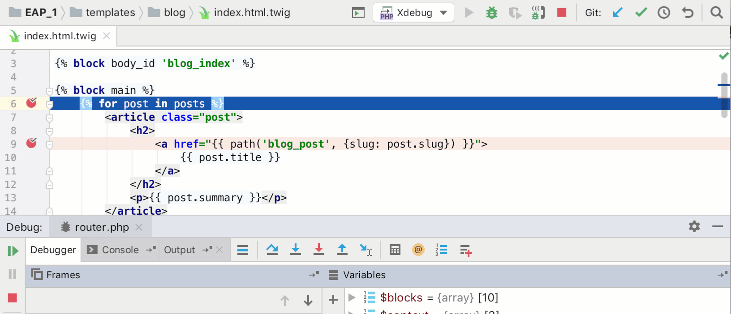Hide the Debug tool window

[x=718, y=226]
